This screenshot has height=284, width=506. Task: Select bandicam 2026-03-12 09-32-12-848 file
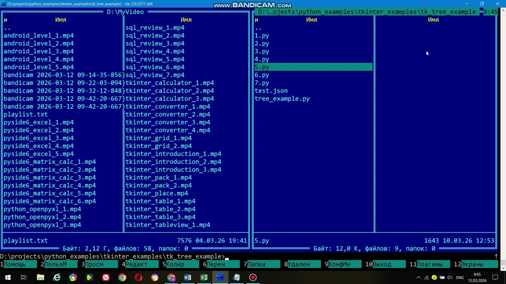tap(63, 91)
